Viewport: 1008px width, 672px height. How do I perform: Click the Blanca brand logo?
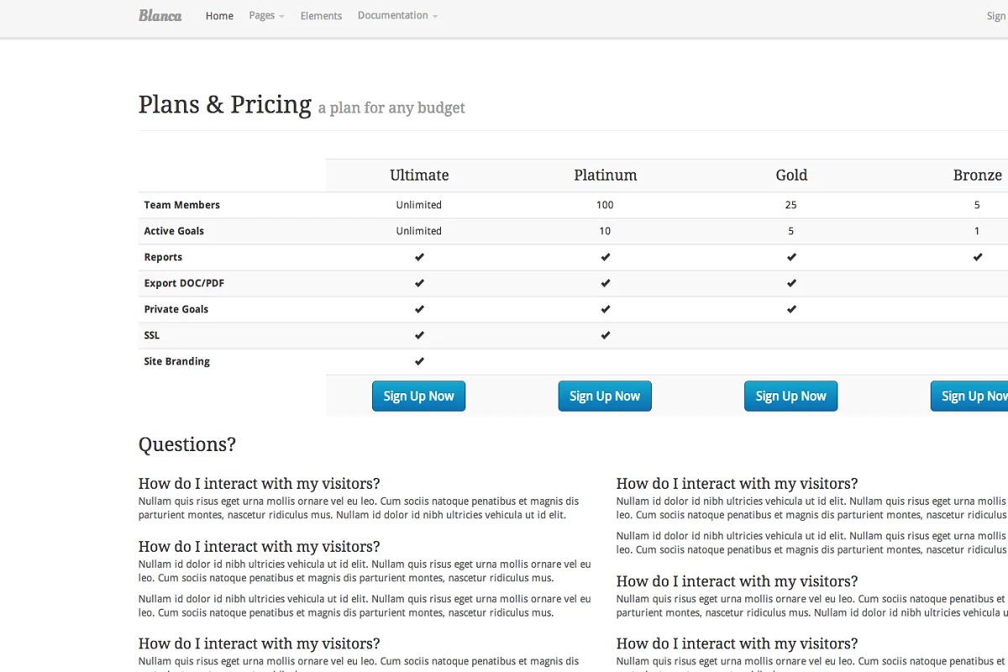160,15
